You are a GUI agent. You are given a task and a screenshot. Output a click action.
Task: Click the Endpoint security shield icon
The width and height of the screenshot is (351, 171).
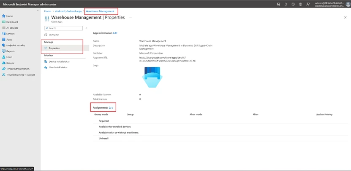[3, 45]
